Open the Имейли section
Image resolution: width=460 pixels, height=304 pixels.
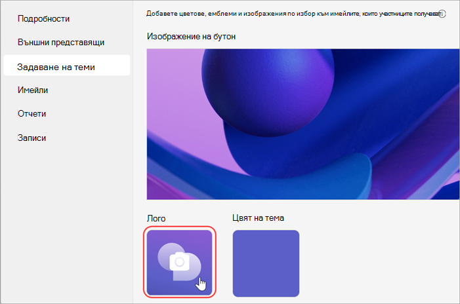[33, 90]
